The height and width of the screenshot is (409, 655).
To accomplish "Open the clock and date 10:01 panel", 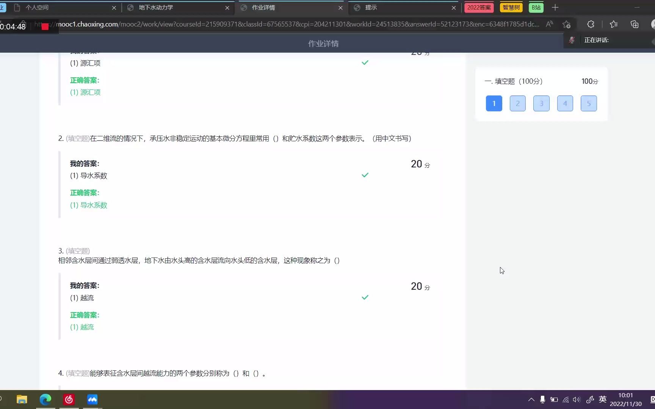I will pyautogui.click(x=626, y=400).
